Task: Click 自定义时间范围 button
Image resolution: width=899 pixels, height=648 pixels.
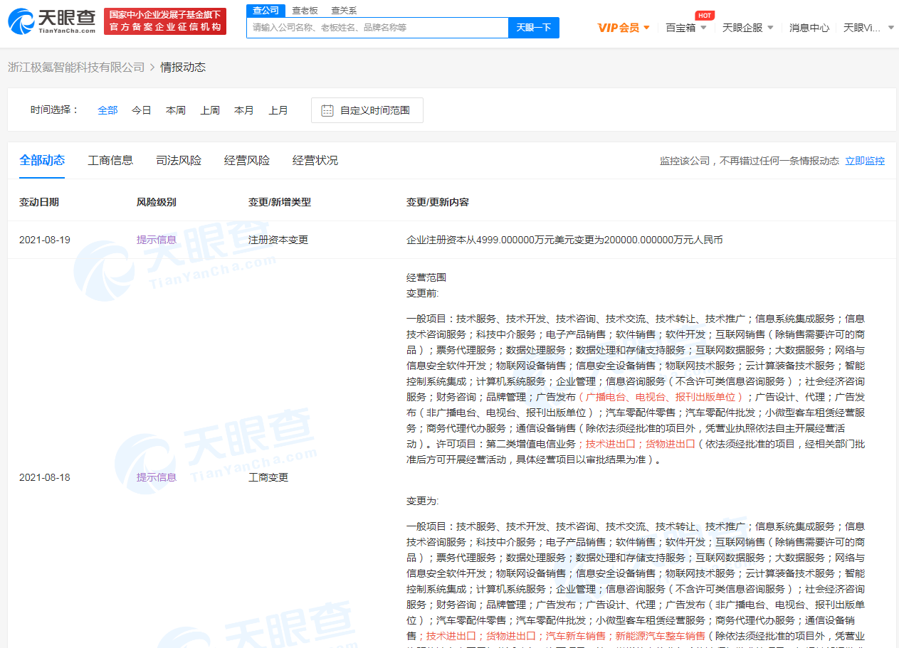Action: tap(367, 110)
